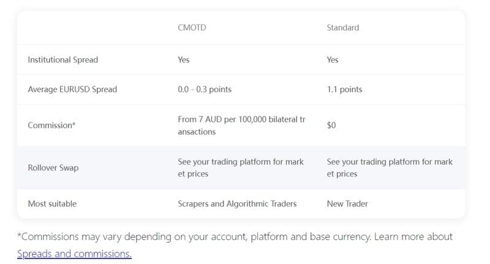Click Standard rollover swap trading platform text
This screenshot has height=264, width=490.
390,168
